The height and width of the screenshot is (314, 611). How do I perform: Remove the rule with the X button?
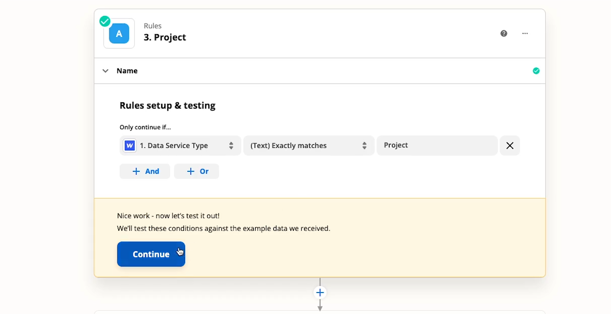(x=510, y=146)
